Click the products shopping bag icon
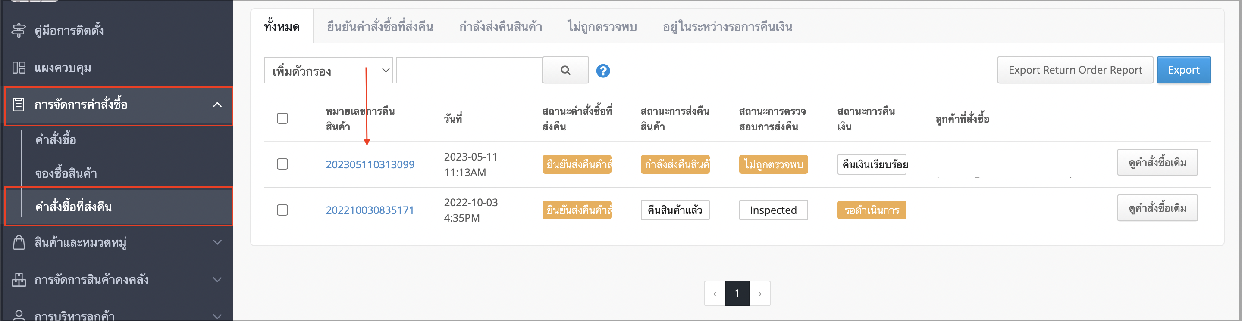 pyautogui.click(x=19, y=242)
